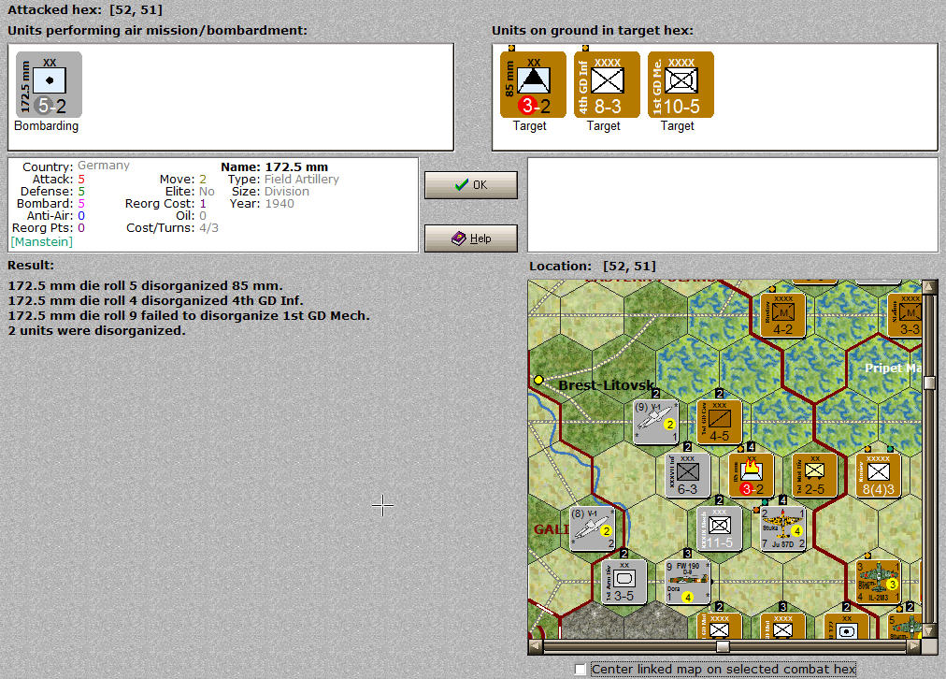The height and width of the screenshot is (679, 946).
Task: Click the 'failed to disorganize 1st GD Mech' line
Action: [189, 316]
